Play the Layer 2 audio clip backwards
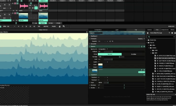 point(30,8)
